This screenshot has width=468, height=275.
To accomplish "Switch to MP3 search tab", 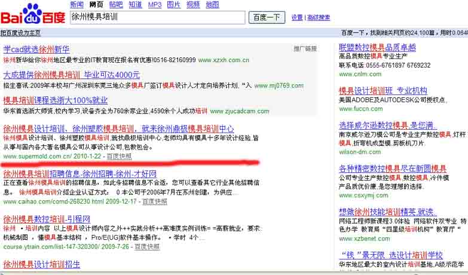I will pos(155,4).
